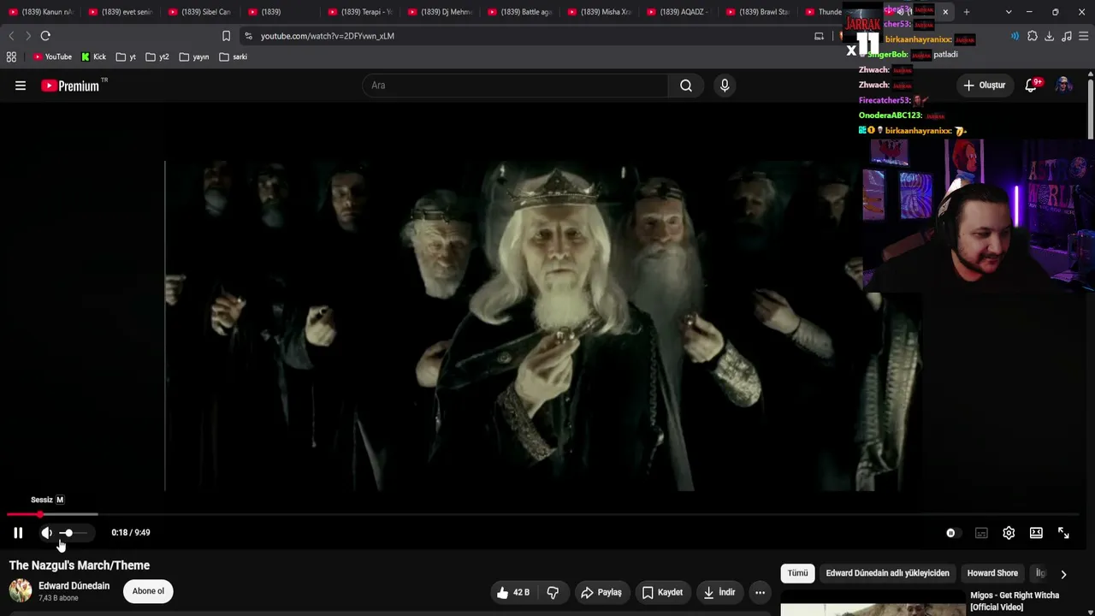Open browser apps grid icon

tap(11, 57)
